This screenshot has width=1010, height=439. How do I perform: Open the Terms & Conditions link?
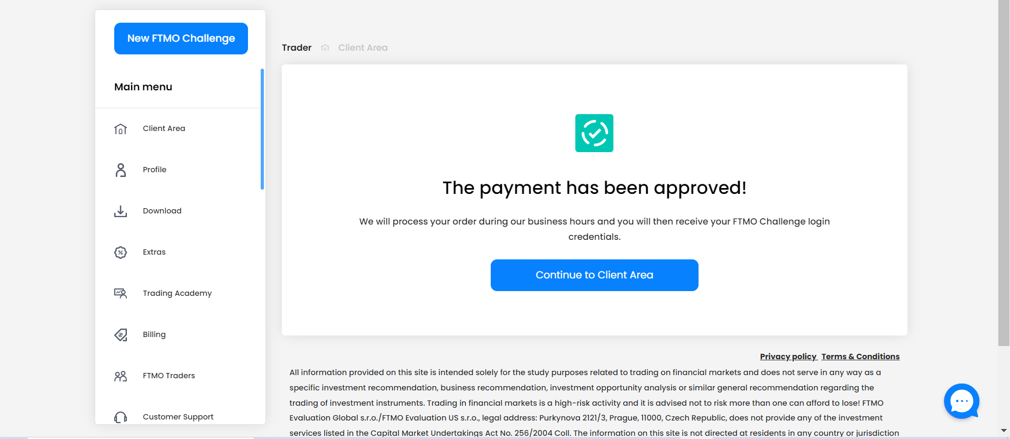860,357
